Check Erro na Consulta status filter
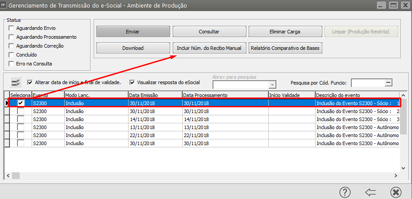The image size is (412, 199). click(x=11, y=64)
